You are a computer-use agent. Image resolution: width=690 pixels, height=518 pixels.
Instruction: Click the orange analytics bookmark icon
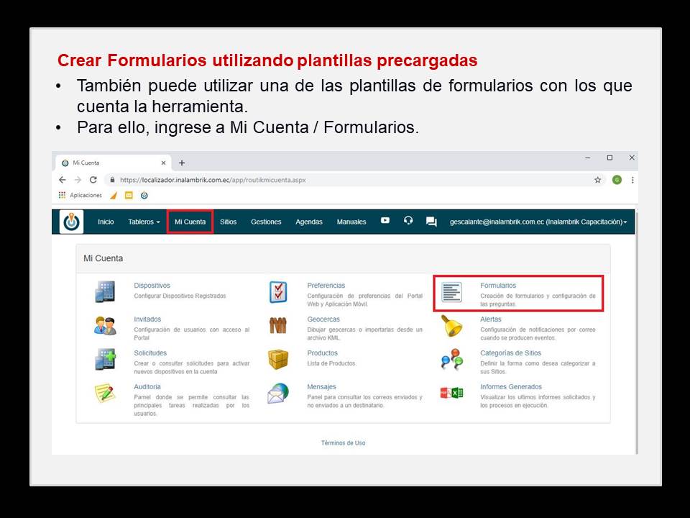point(114,195)
